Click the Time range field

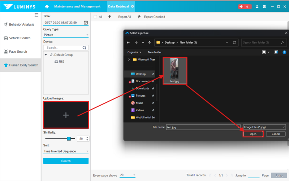tap(66, 23)
